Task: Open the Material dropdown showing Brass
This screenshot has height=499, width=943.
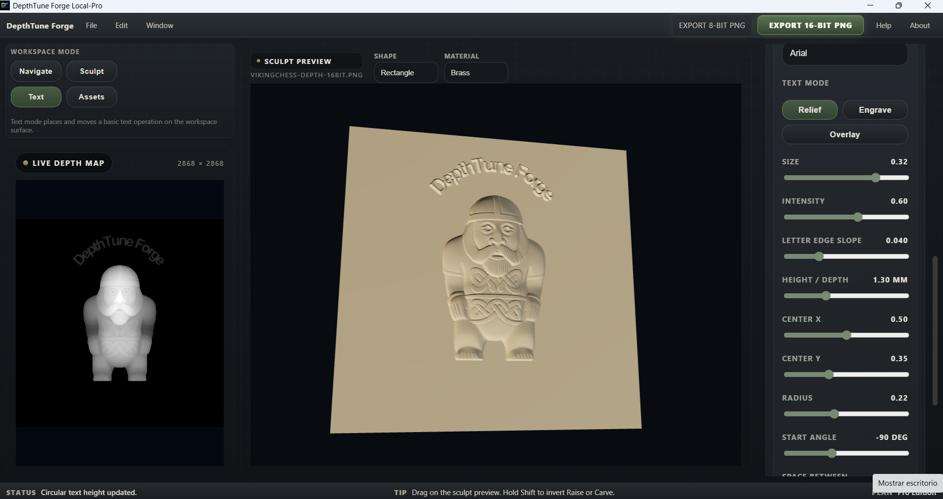Action: 476,73
